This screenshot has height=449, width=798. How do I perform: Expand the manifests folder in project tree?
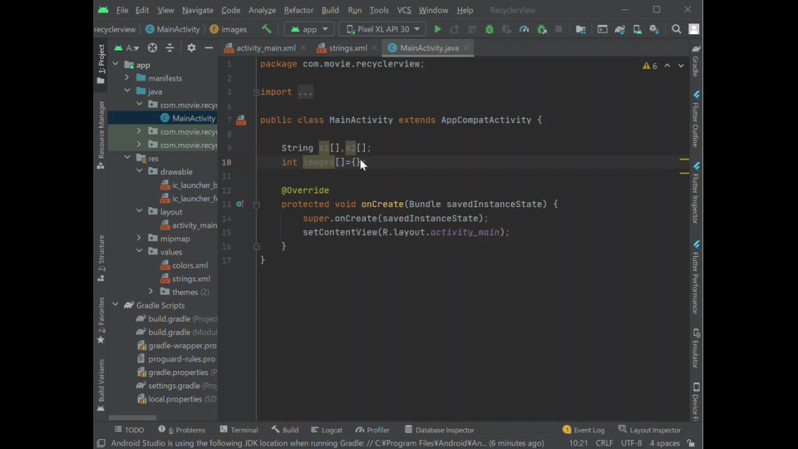click(128, 78)
